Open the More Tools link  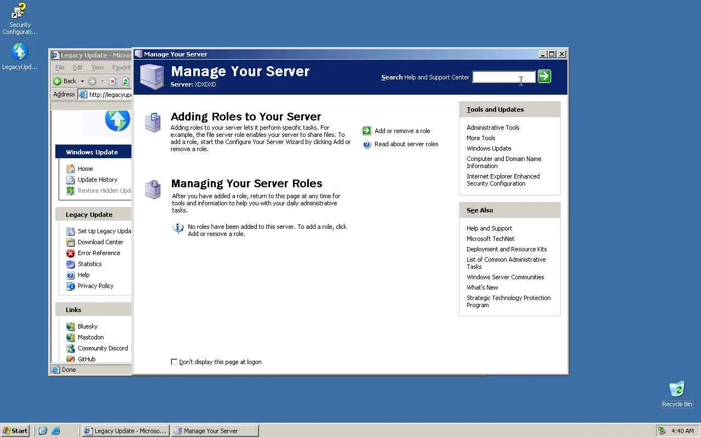pyautogui.click(x=481, y=138)
